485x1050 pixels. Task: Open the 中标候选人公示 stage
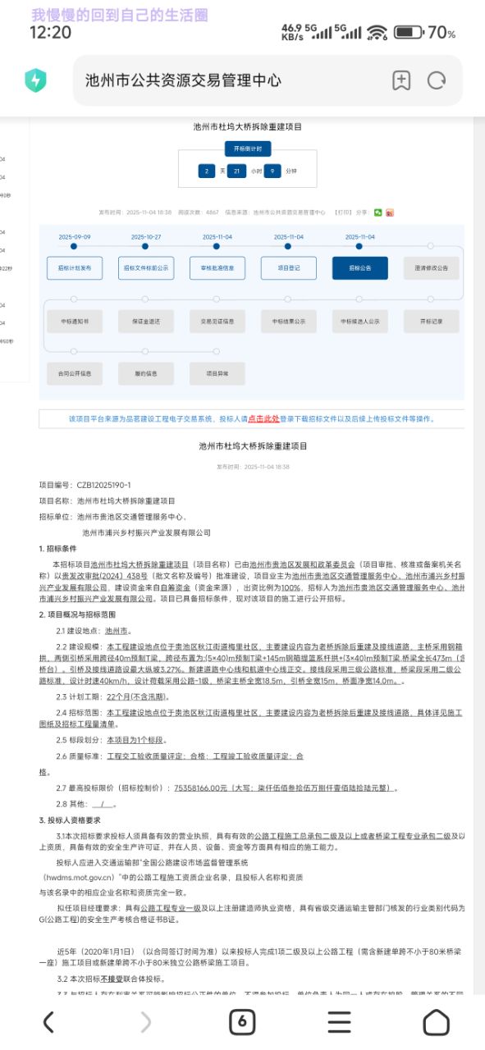[359, 322]
